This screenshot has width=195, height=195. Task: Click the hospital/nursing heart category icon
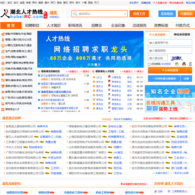3,86
